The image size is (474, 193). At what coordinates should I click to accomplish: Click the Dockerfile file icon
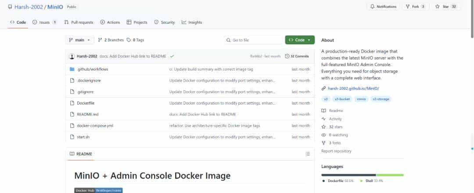click(72, 103)
